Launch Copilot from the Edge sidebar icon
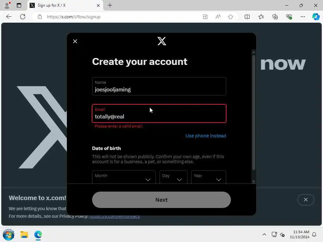 316,17
